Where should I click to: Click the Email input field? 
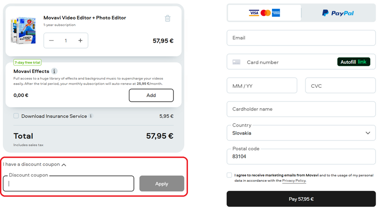coord(301,38)
